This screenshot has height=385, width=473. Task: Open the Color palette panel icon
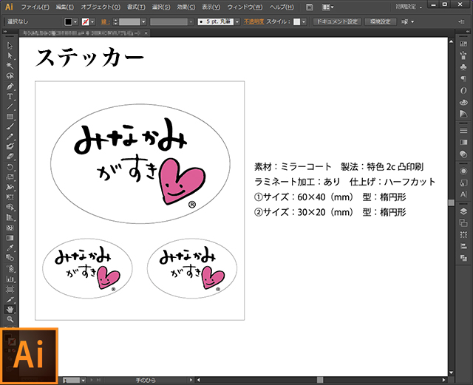(x=463, y=102)
